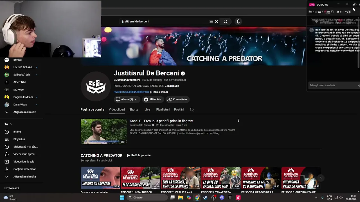Switch to the Playlisturi channel tab
360x202 pixels.
[163, 110]
